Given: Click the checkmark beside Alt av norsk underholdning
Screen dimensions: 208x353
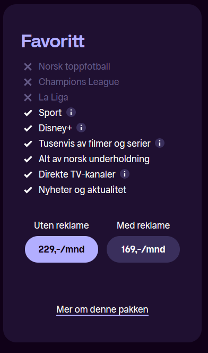Looking at the screenshot, I should (28, 159).
